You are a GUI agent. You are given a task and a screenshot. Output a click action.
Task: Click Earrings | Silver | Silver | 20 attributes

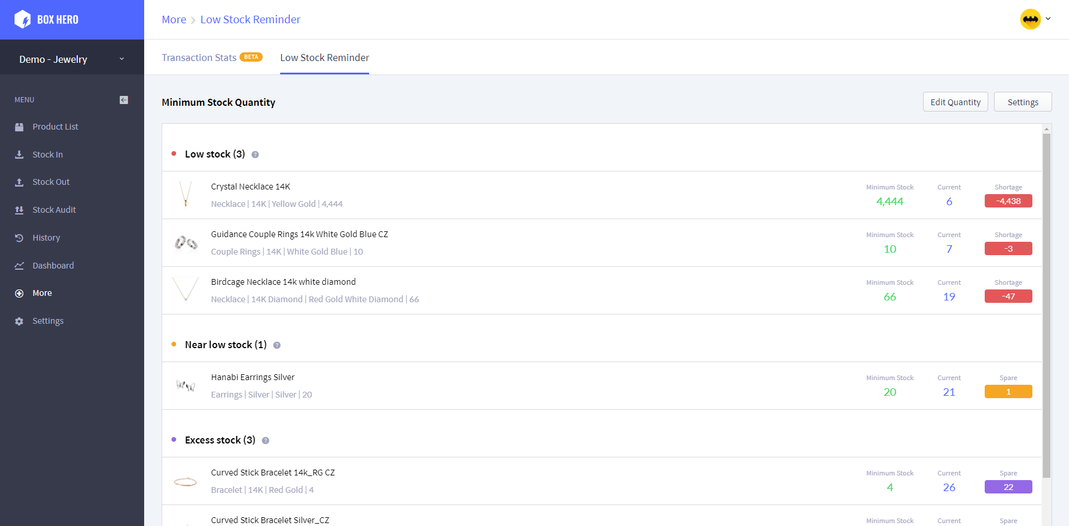(x=262, y=395)
